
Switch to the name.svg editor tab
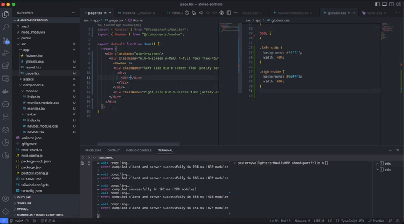[x=374, y=13]
